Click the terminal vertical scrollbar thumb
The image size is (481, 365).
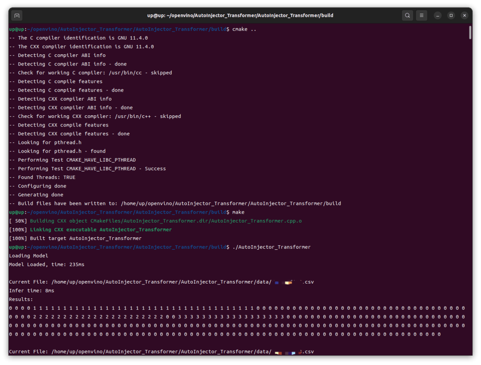[x=470, y=32]
